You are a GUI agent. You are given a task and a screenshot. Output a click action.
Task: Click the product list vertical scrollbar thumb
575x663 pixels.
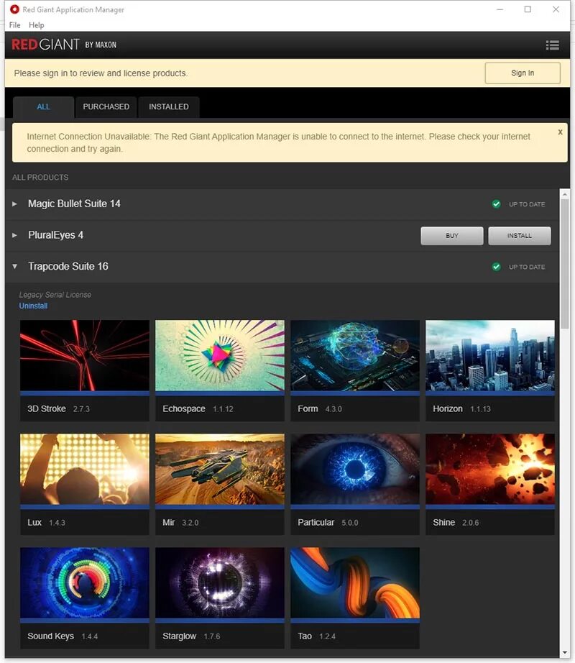(564, 263)
